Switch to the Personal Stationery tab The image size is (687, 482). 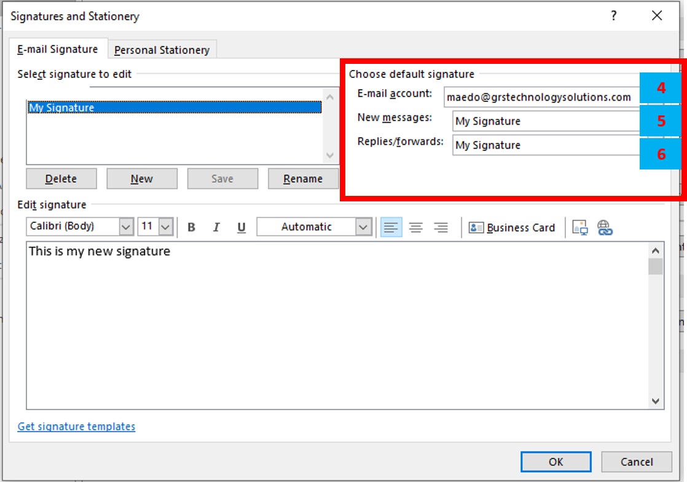[162, 49]
